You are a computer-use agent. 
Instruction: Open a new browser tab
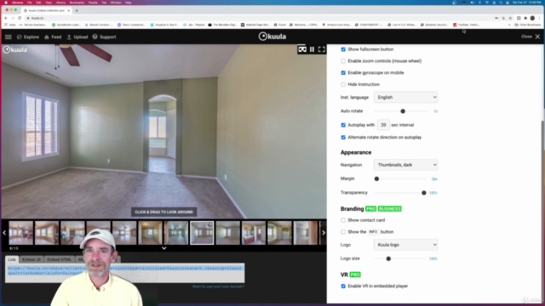point(77,10)
